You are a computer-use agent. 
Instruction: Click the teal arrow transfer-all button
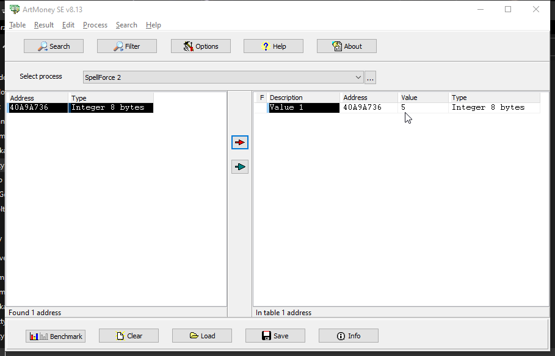(x=240, y=167)
